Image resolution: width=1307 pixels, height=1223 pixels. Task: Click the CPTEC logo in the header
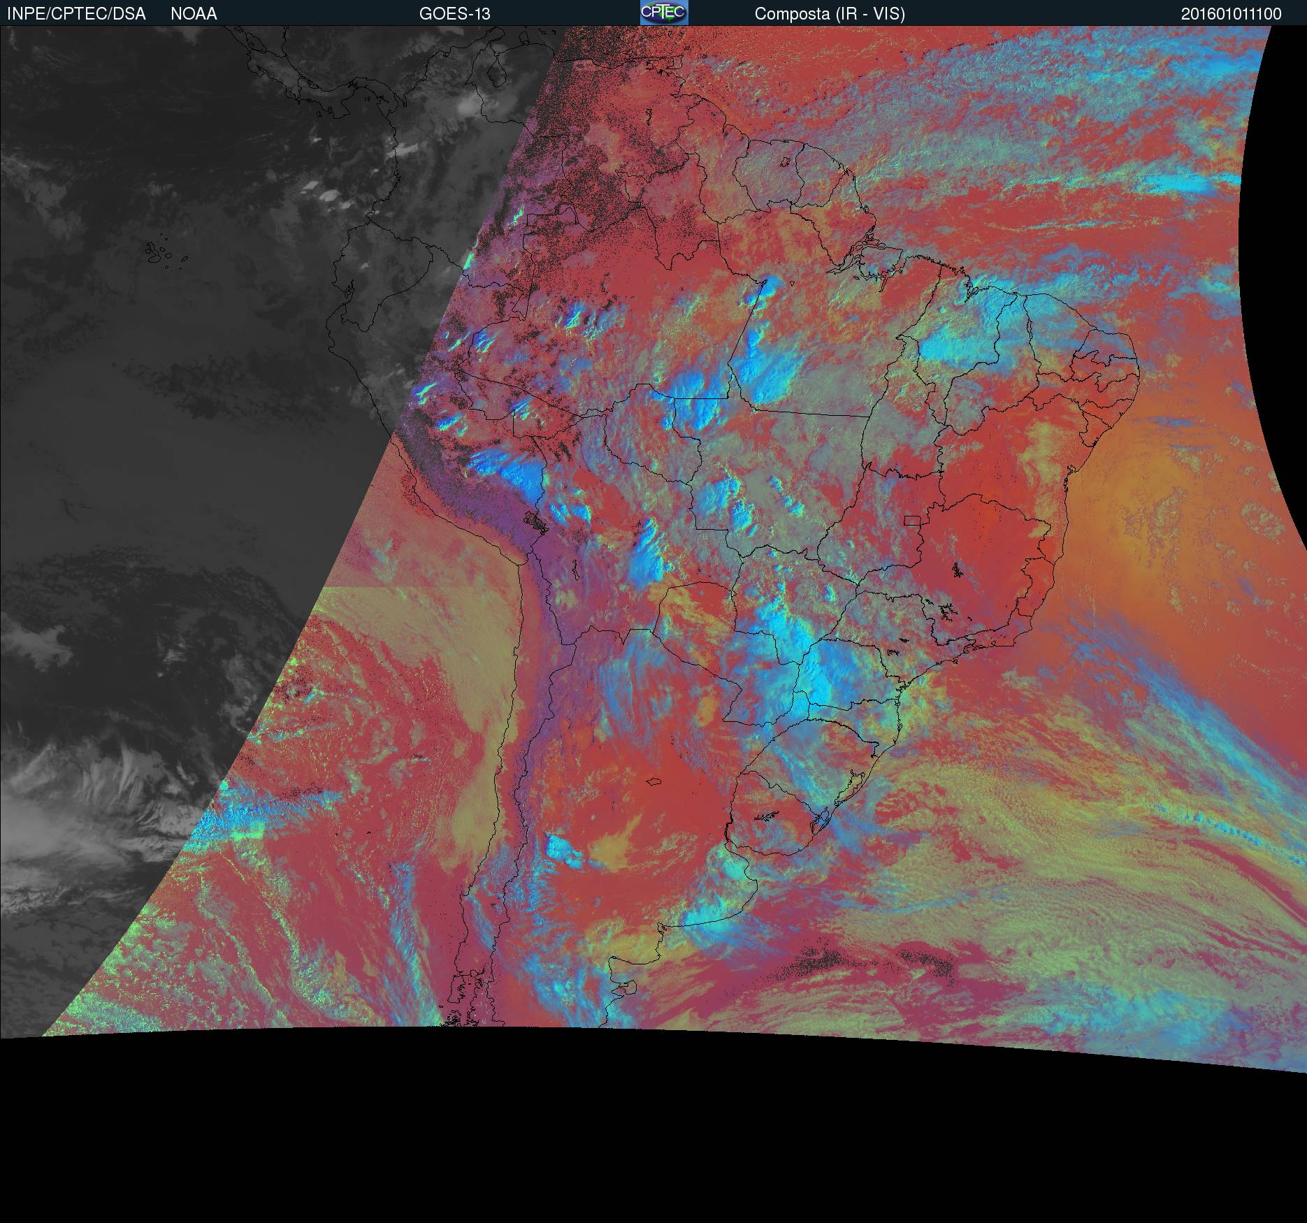pos(663,13)
